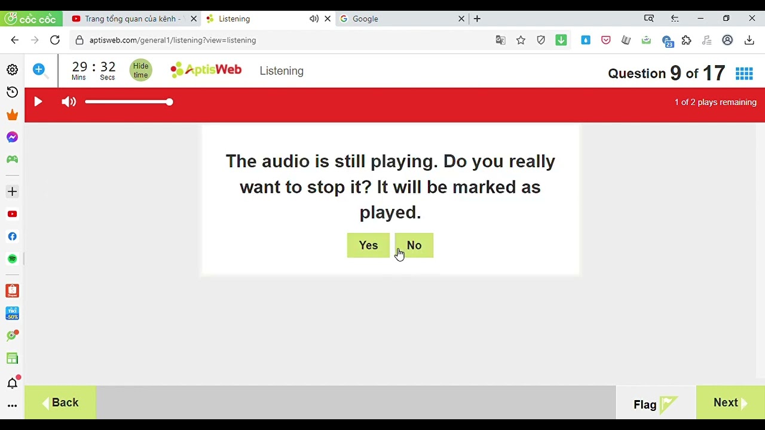Go to Next question
Image resolution: width=765 pixels, height=430 pixels.
(x=730, y=403)
